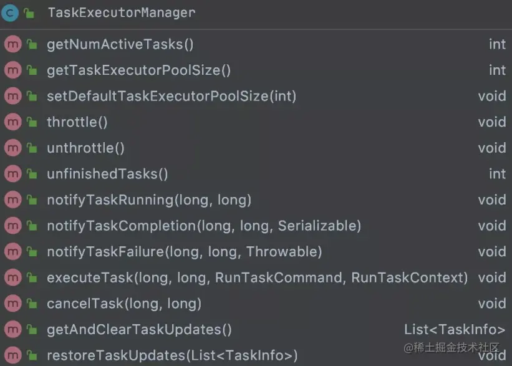Click the method icon next to getNumActiveTasks()
This screenshot has width=512, height=366.
[12, 44]
